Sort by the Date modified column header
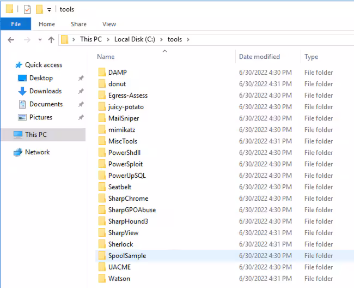This screenshot has height=288, width=354. (x=259, y=57)
